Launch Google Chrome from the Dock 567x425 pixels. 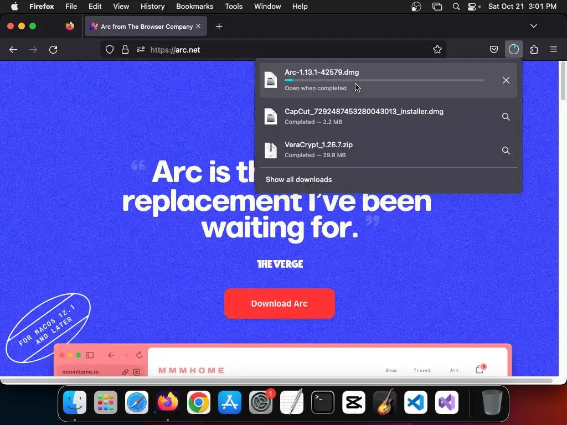(x=199, y=402)
